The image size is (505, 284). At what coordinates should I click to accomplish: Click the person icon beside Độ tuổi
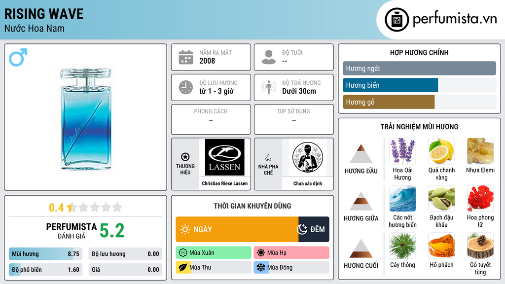(269, 57)
